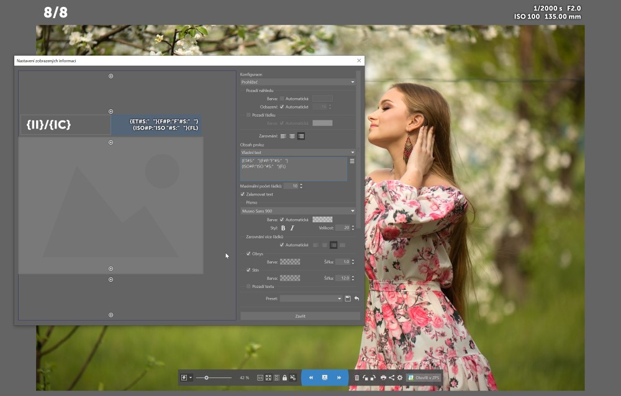621x396 pixels.
Task: Click the undo arrow icon beside Preset
Action: tap(357, 299)
